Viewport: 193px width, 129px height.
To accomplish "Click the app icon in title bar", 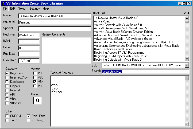I will coord(4,3).
